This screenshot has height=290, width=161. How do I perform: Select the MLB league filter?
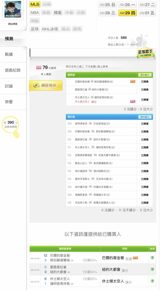(35, 4)
